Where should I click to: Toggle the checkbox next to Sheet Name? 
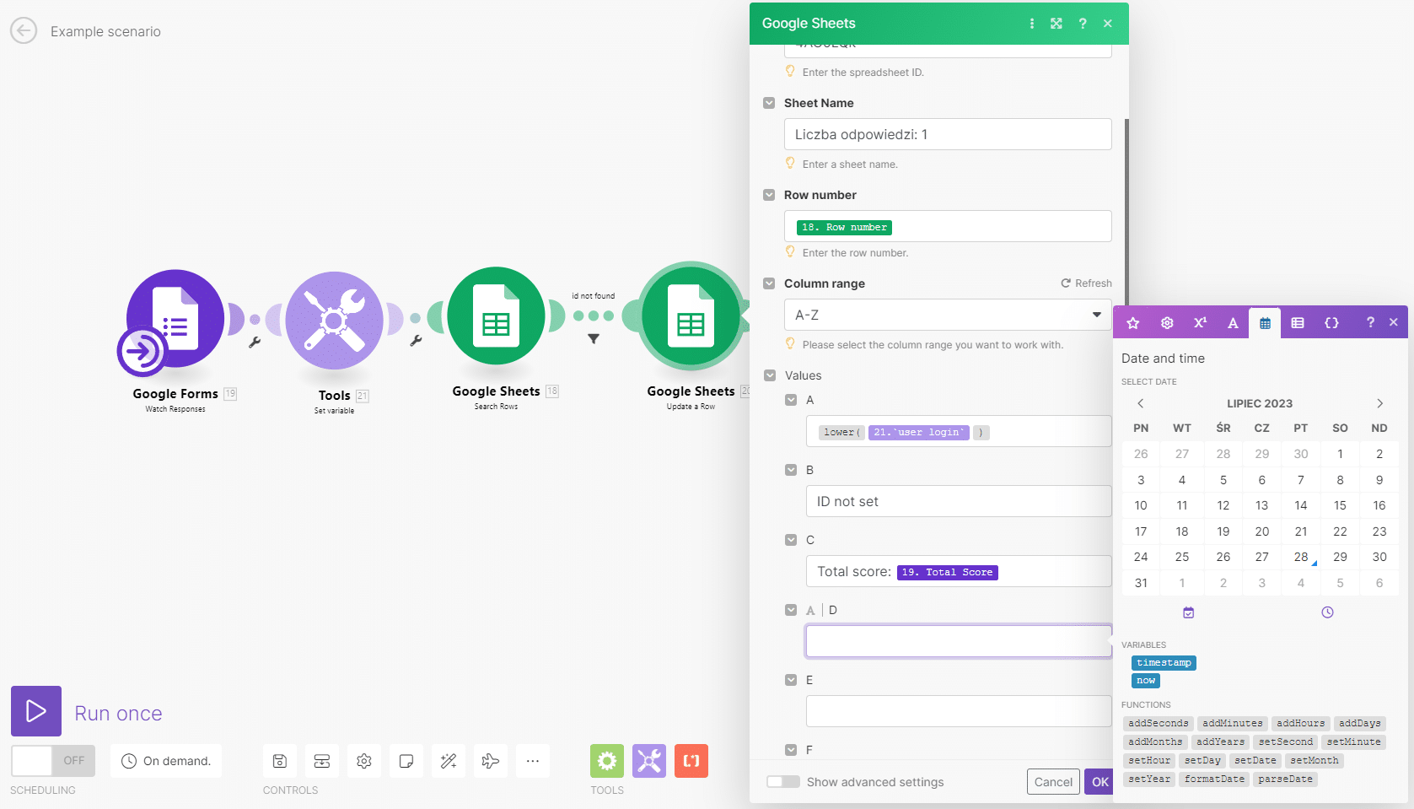(x=769, y=103)
